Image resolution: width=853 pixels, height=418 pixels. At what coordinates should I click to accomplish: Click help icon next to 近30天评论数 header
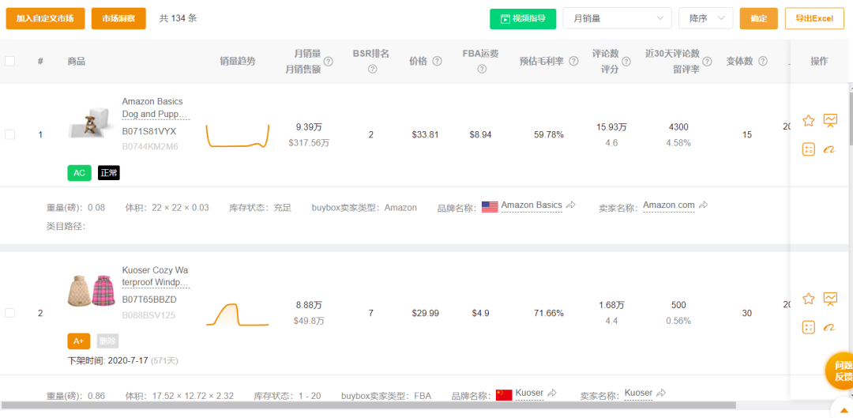tap(707, 62)
